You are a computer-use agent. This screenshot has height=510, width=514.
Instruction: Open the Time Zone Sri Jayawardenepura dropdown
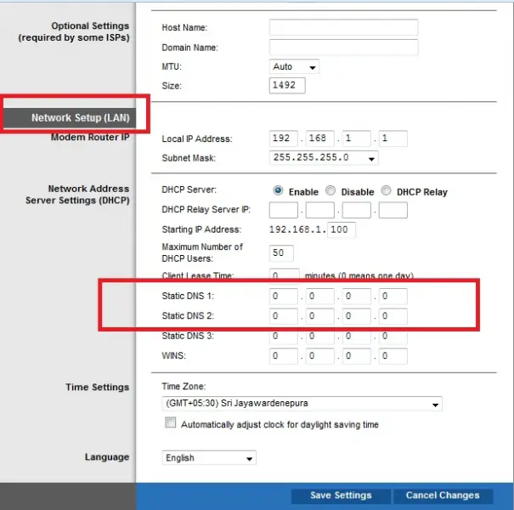[x=302, y=404]
